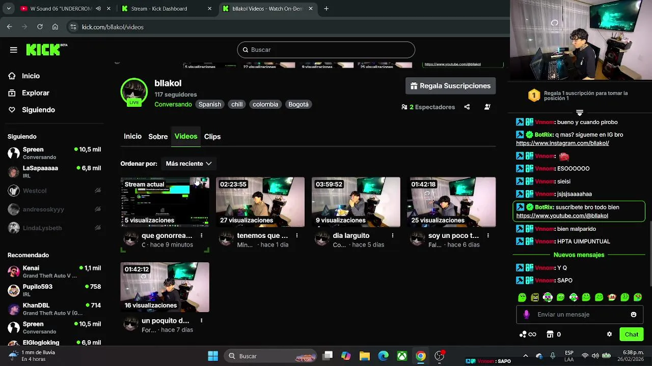Open offline channel LindaLysbeth

54,228
